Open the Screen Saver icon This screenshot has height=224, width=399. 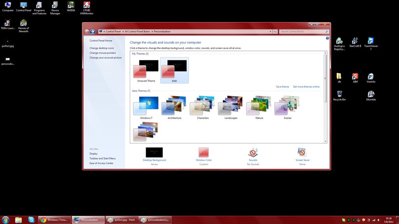(302, 152)
